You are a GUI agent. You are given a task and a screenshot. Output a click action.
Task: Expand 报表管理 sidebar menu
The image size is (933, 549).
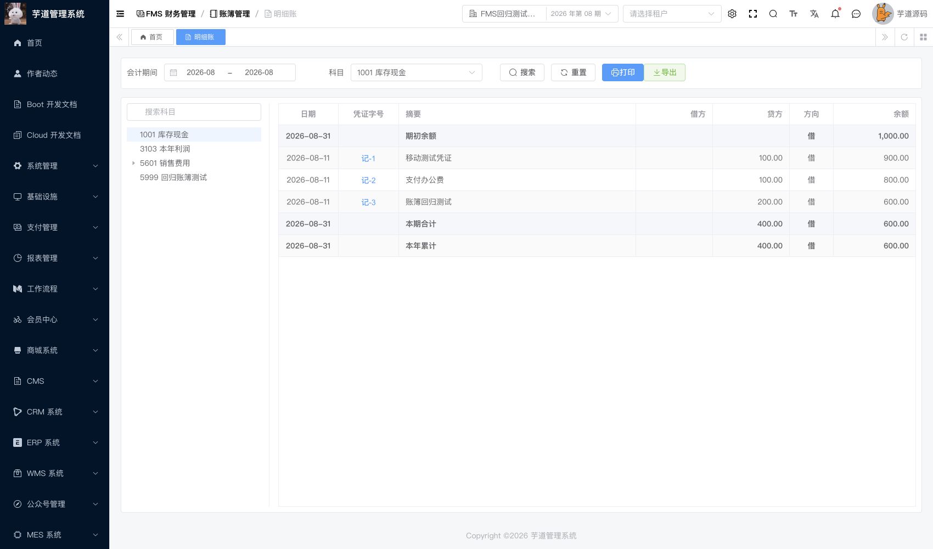point(54,258)
